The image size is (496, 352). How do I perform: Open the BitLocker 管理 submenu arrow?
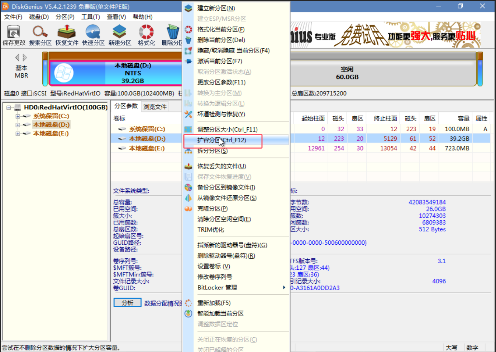click(284, 288)
